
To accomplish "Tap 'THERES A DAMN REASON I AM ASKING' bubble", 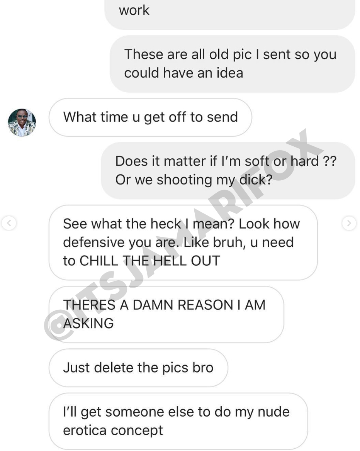I will pos(166,314).
